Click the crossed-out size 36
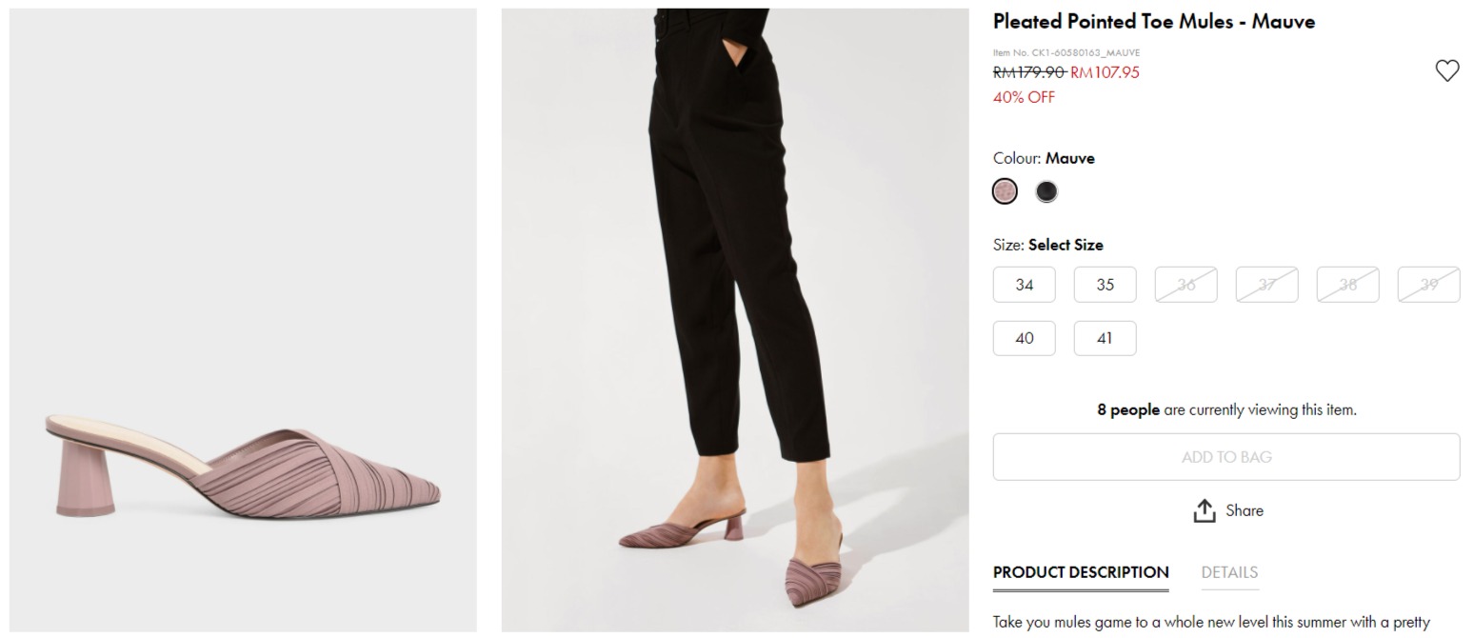The width and height of the screenshot is (1474, 638). (1185, 285)
